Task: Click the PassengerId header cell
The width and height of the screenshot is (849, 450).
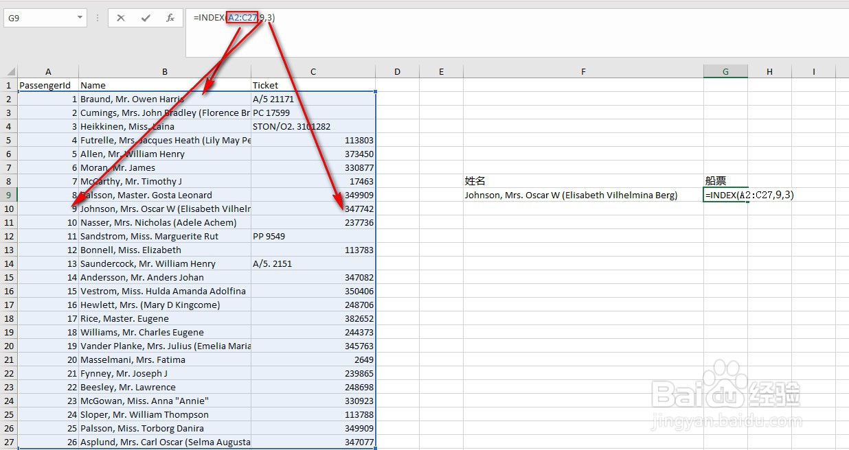Action: pyautogui.click(x=48, y=85)
